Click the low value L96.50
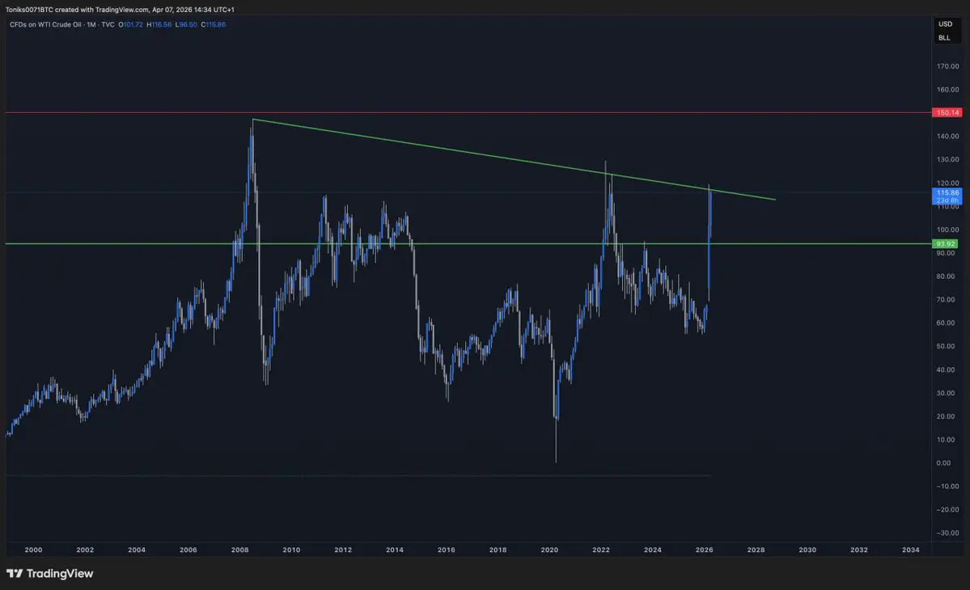The image size is (970, 590). pyautogui.click(x=185, y=25)
